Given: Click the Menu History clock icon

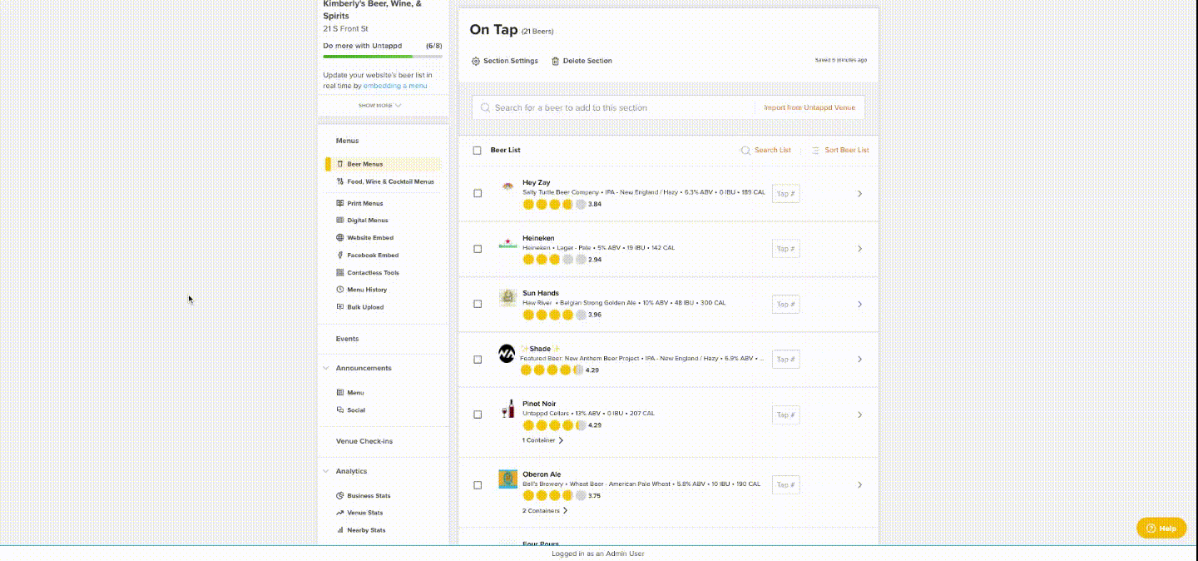Looking at the screenshot, I should [x=339, y=290].
